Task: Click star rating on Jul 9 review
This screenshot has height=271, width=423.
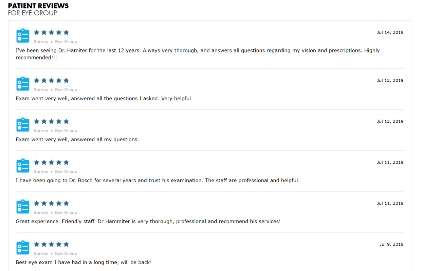Action: (51, 244)
